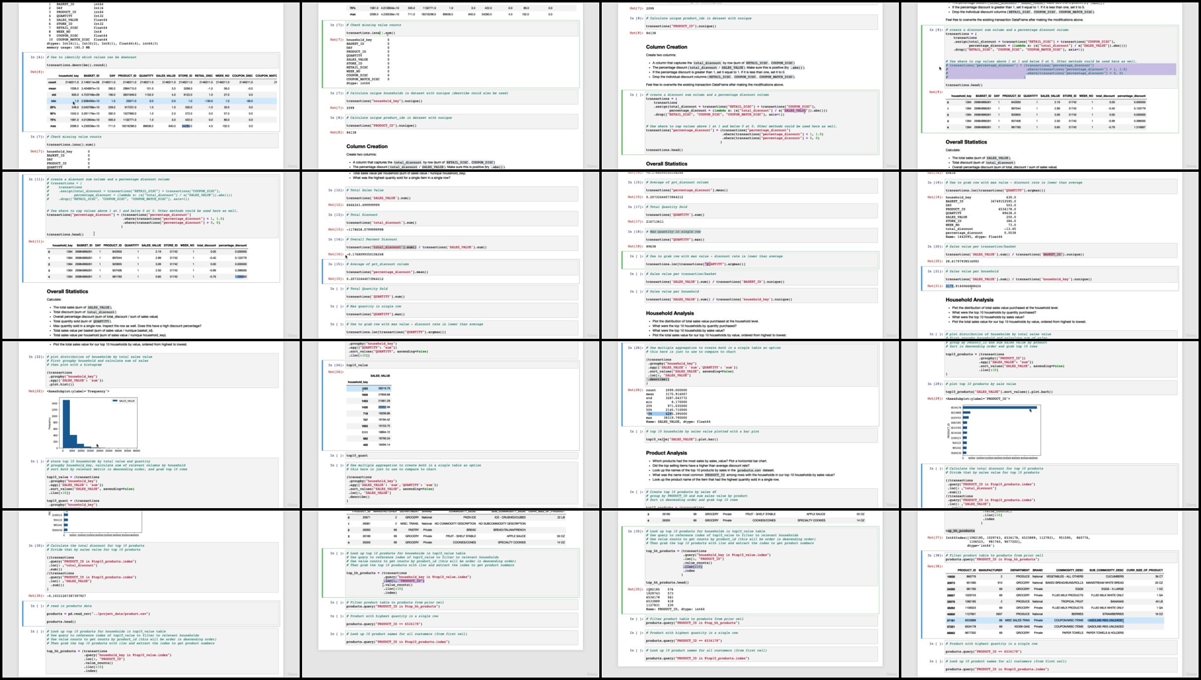Select household 1023 row in top10_value table

(369, 388)
